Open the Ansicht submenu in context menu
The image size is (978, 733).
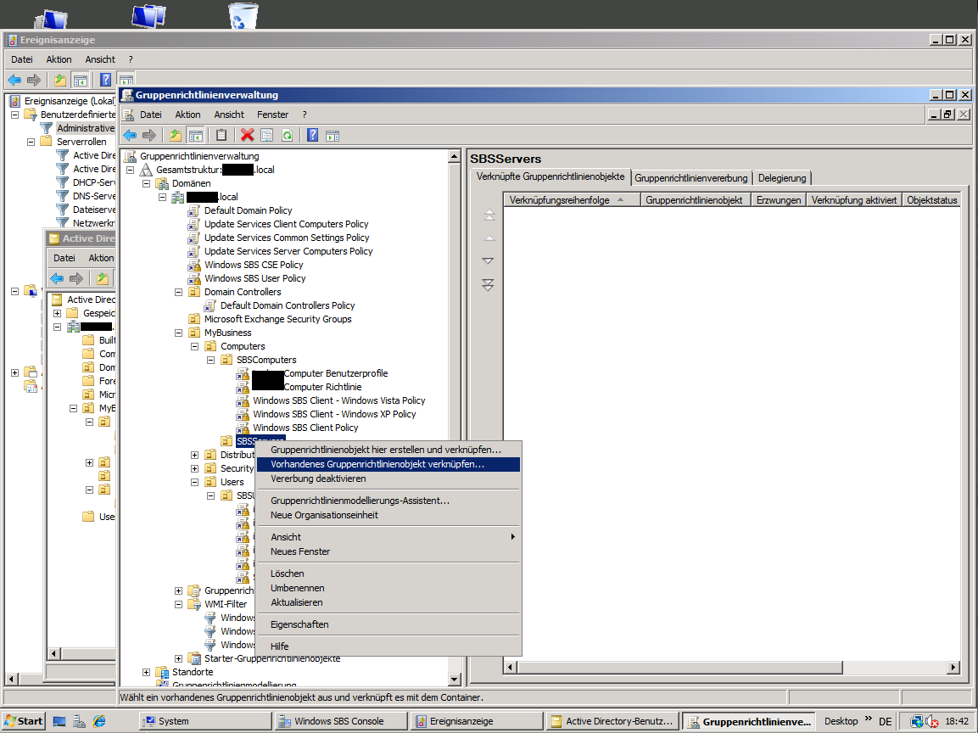388,537
